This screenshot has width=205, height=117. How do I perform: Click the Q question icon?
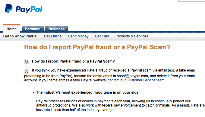point(27,61)
